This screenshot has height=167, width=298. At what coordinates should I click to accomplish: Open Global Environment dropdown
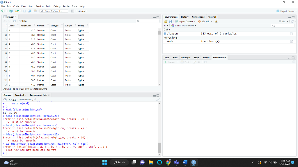point(184,26)
